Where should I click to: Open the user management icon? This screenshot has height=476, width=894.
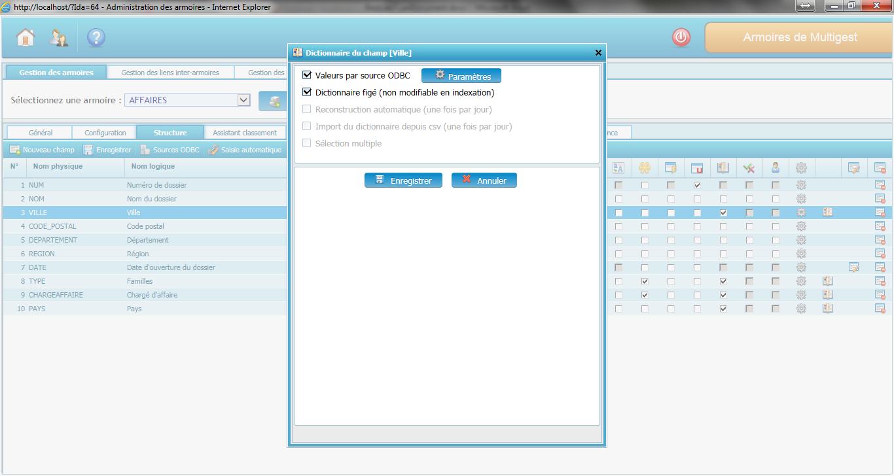[59, 38]
